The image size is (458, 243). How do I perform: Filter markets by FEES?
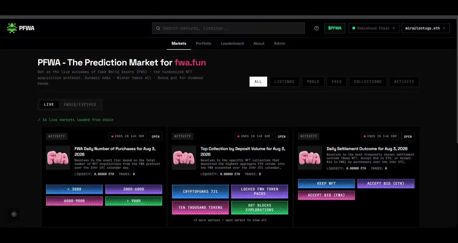(x=337, y=82)
